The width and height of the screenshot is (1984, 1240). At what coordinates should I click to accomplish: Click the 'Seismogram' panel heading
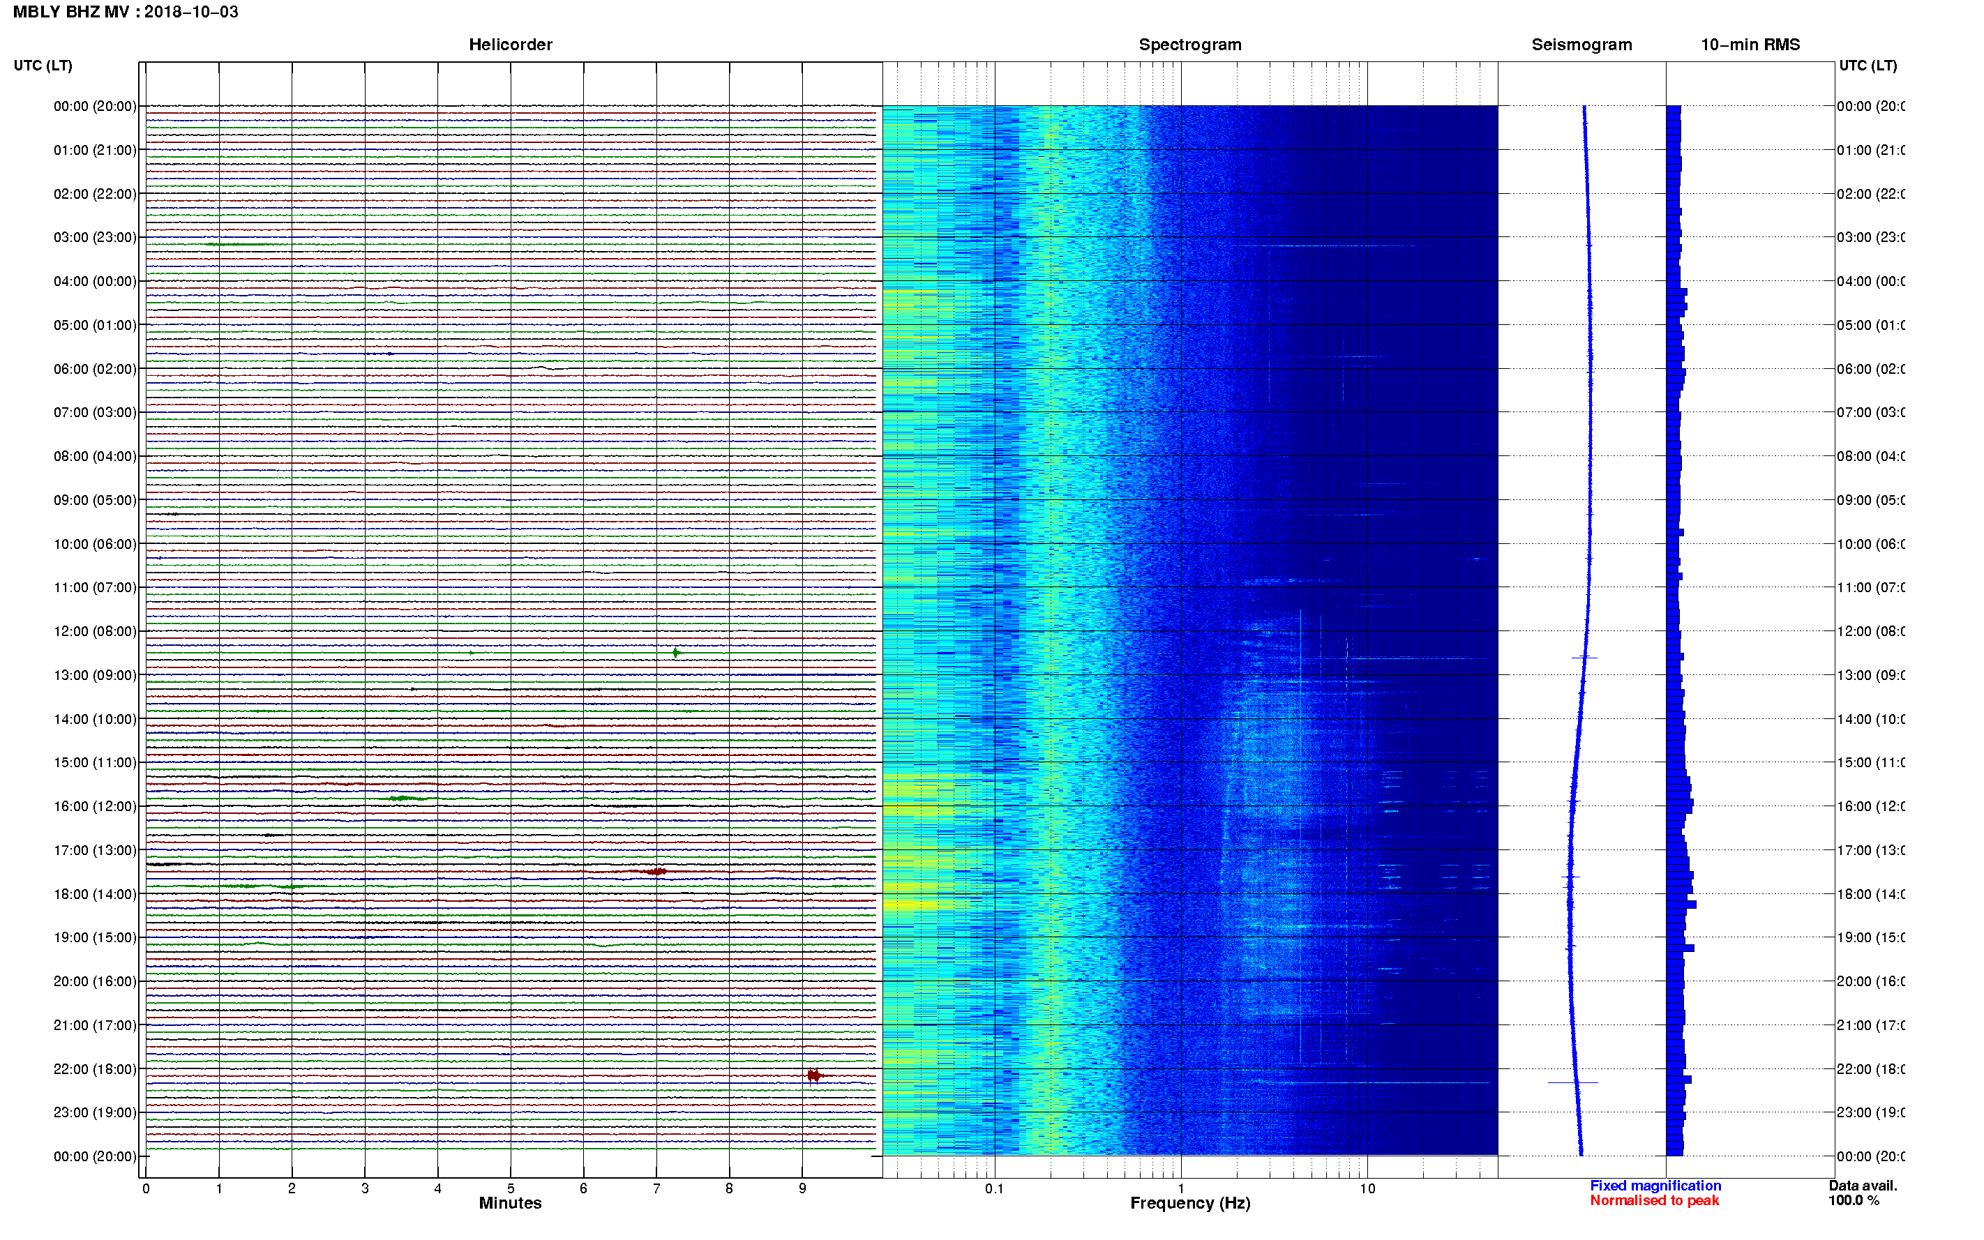1581,45
